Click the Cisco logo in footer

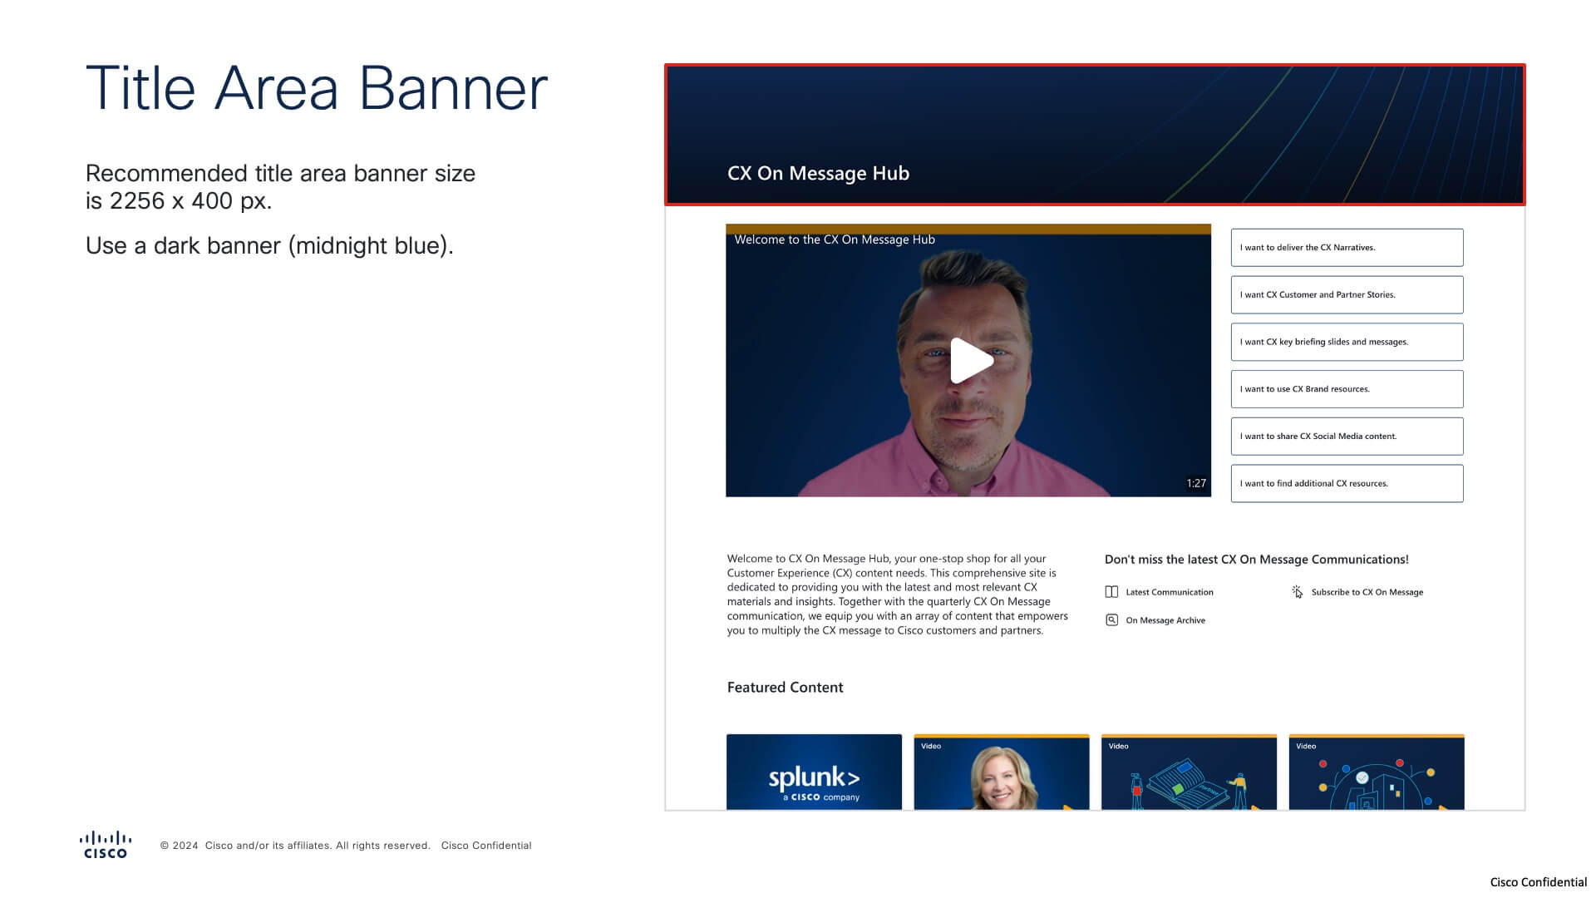click(x=106, y=844)
